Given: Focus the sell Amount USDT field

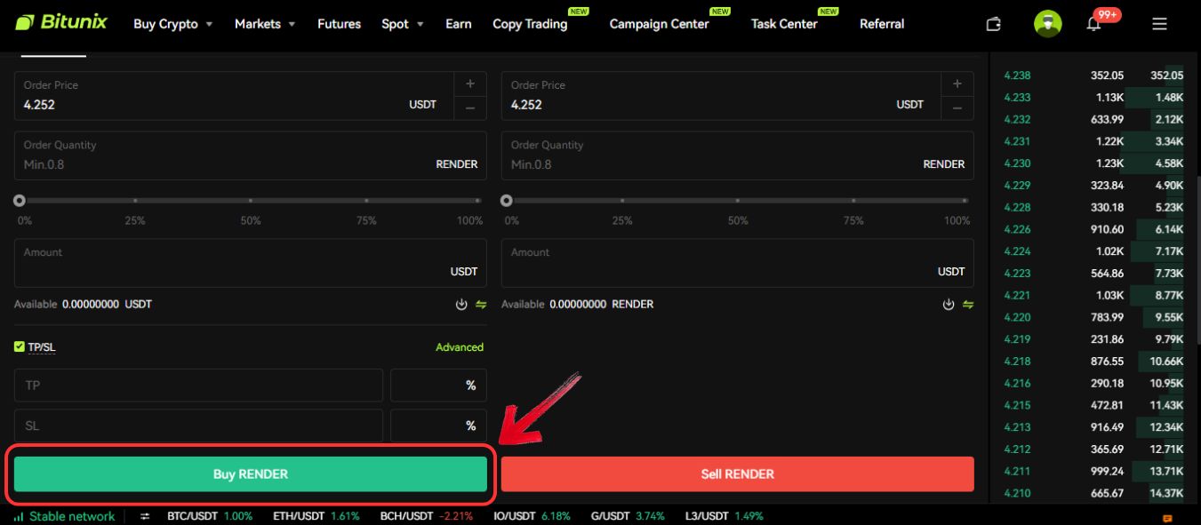Looking at the screenshot, I should tap(738, 263).
